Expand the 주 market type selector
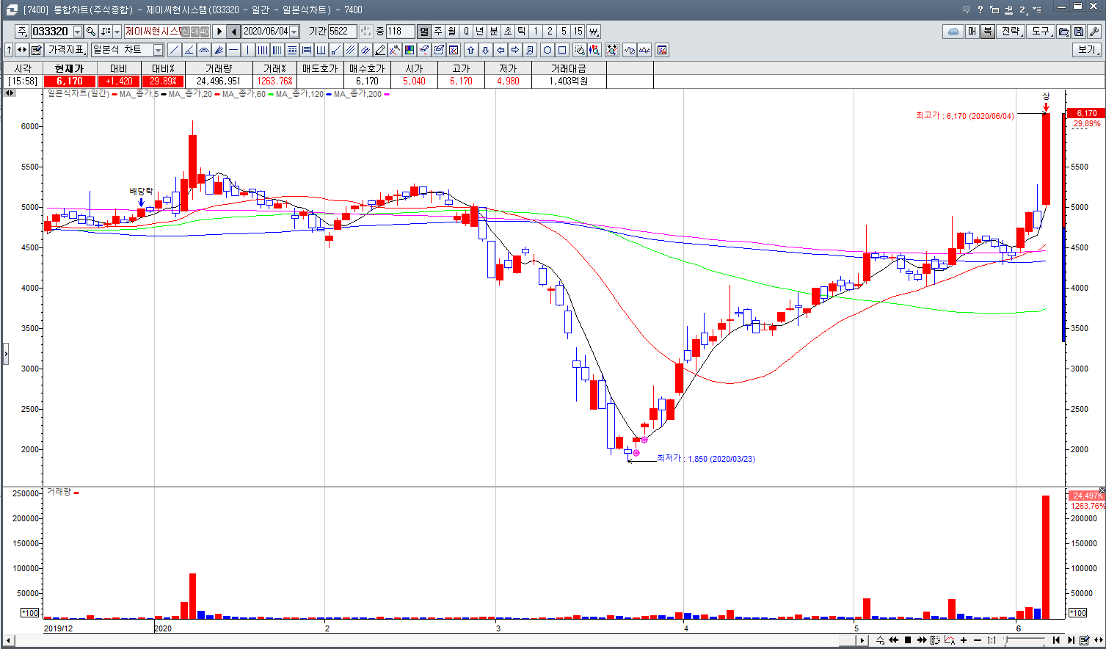 click(x=22, y=32)
